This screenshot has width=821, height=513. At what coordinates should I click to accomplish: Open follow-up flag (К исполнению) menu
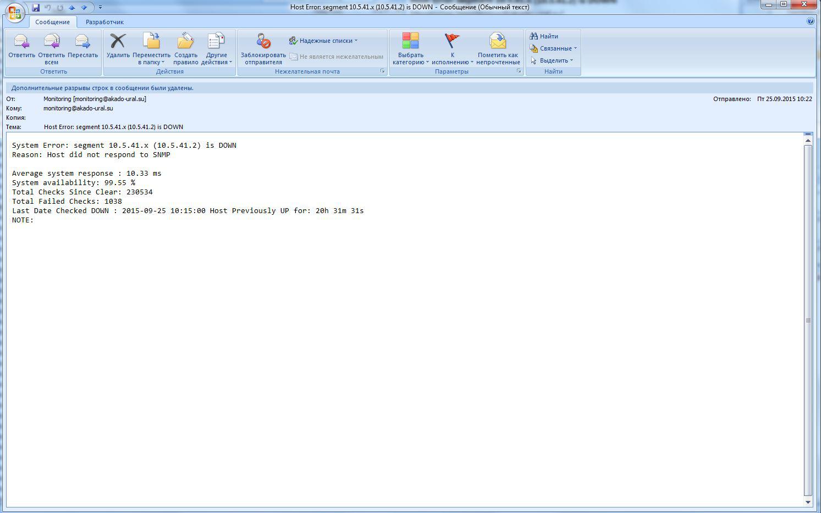tap(452, 49)
